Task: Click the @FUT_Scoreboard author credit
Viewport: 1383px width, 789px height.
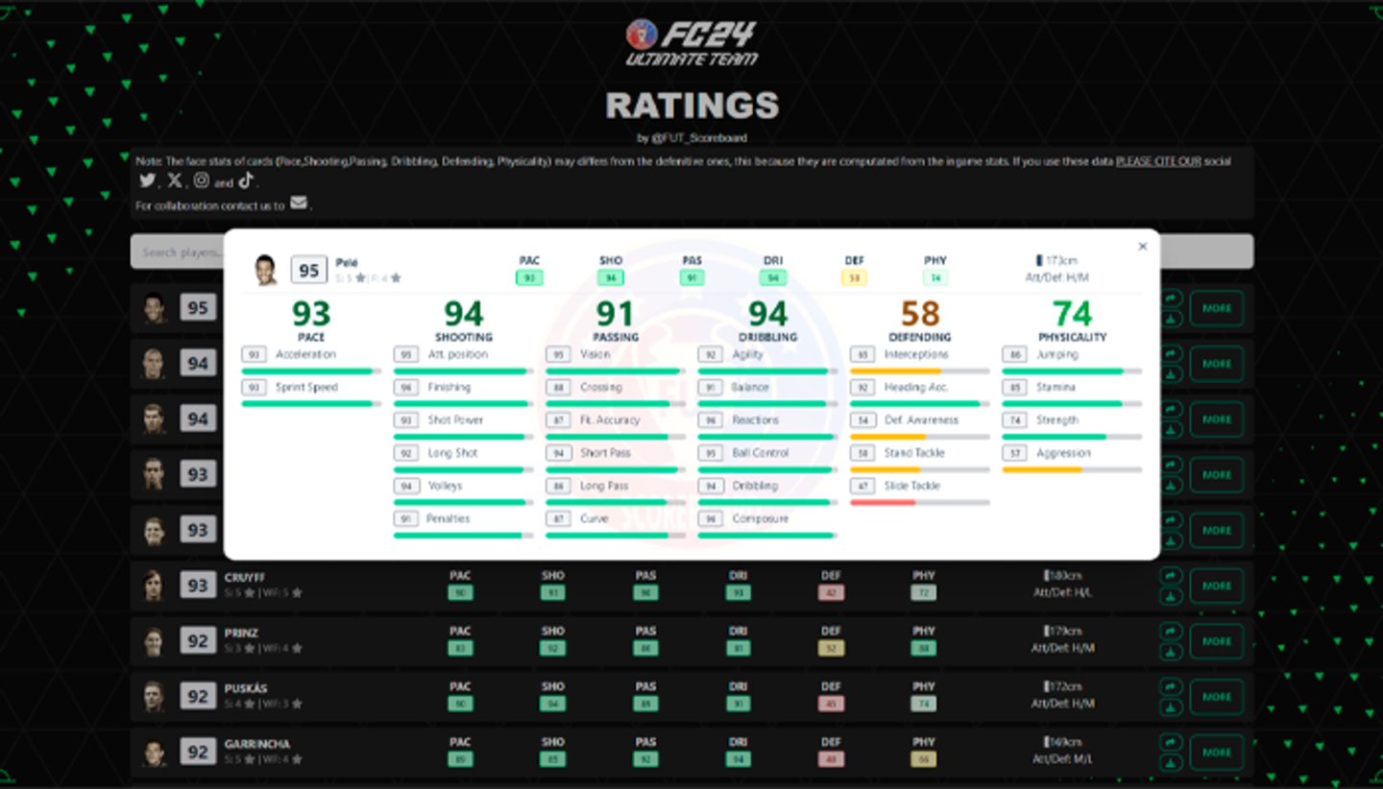Action: pyautogui.click(x=699, y=137)
